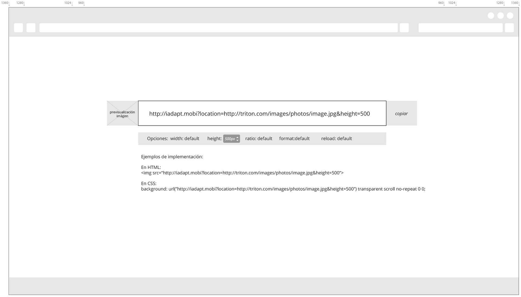Click small square right of address bar

[x=404, y=28]
